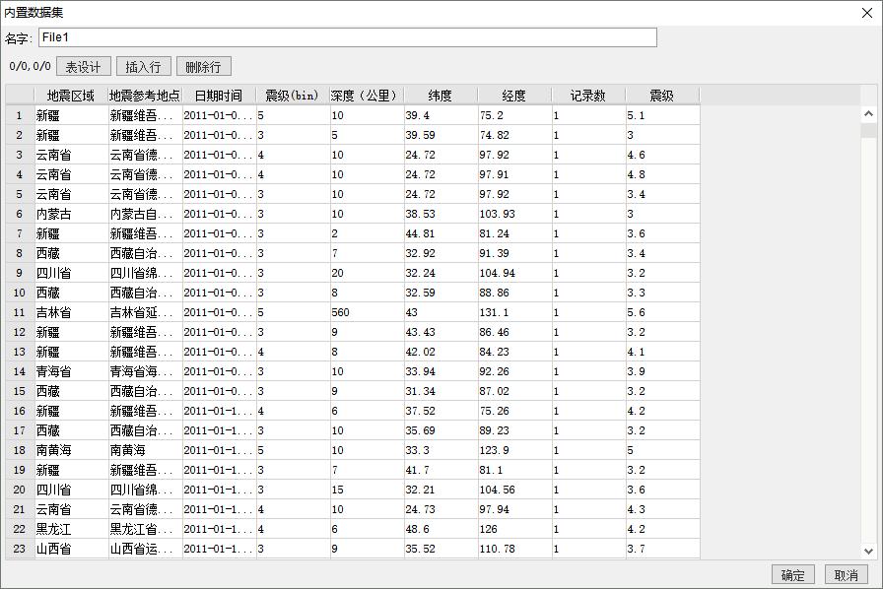Cancel the dialog with 取消
This screenshot has width=883, height=589.
pyautogui.click(x=846, y=575)
